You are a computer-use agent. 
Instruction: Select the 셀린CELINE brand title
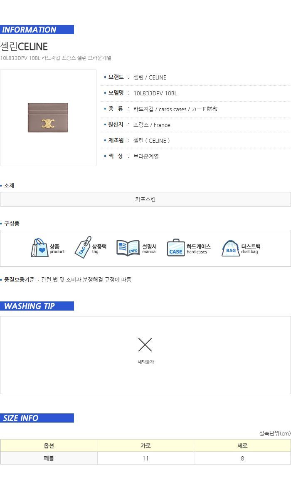click(24, 46)
